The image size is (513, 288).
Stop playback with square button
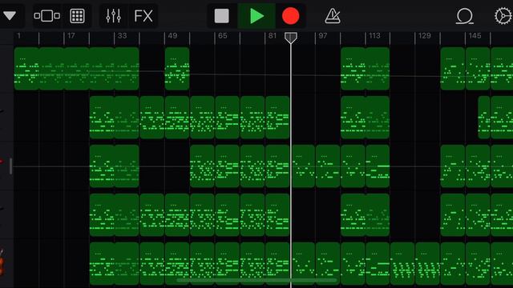[221, 16]
